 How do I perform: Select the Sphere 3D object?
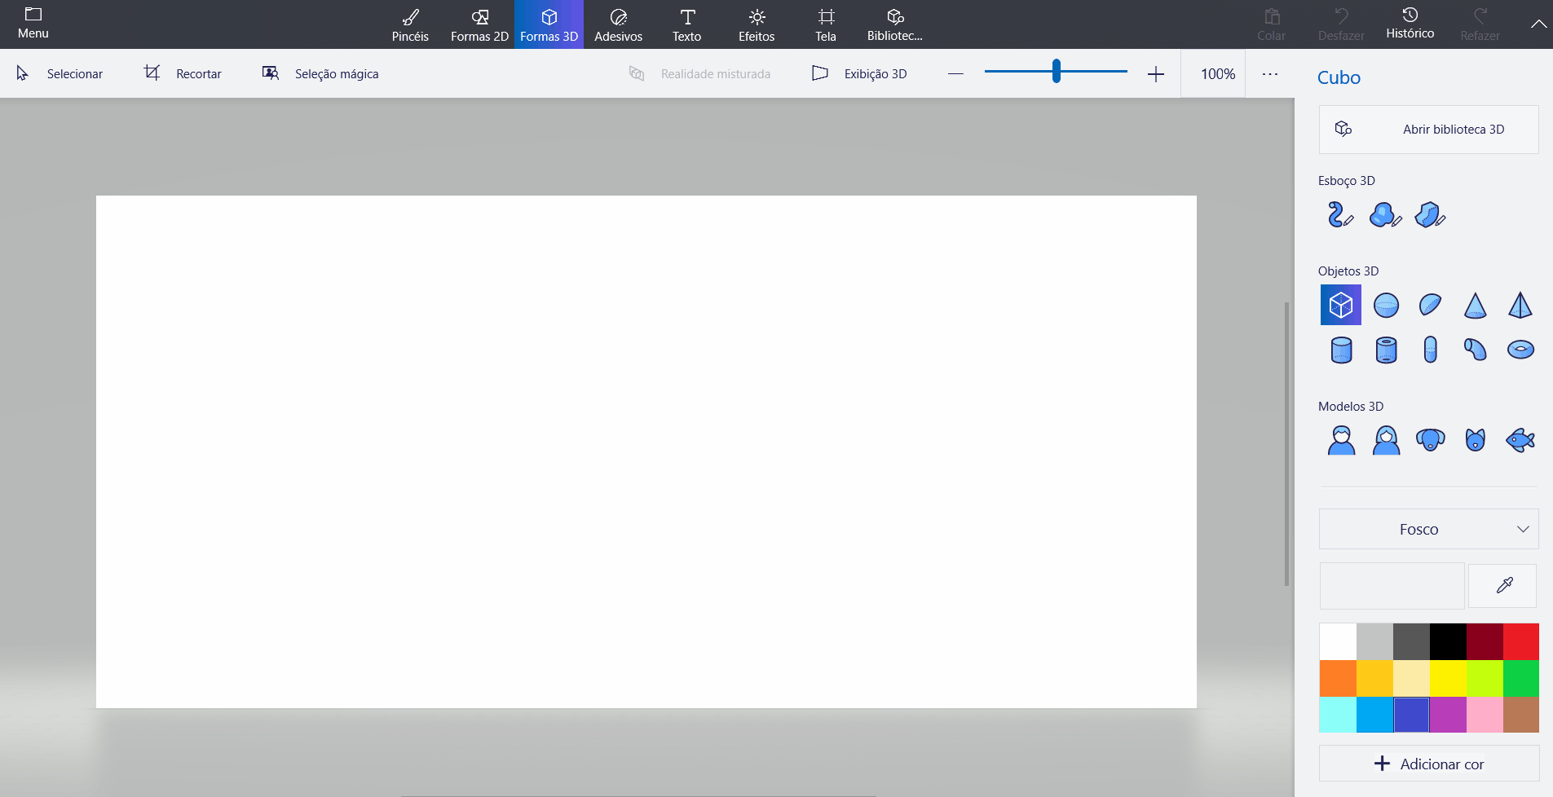click(1386, 306)
